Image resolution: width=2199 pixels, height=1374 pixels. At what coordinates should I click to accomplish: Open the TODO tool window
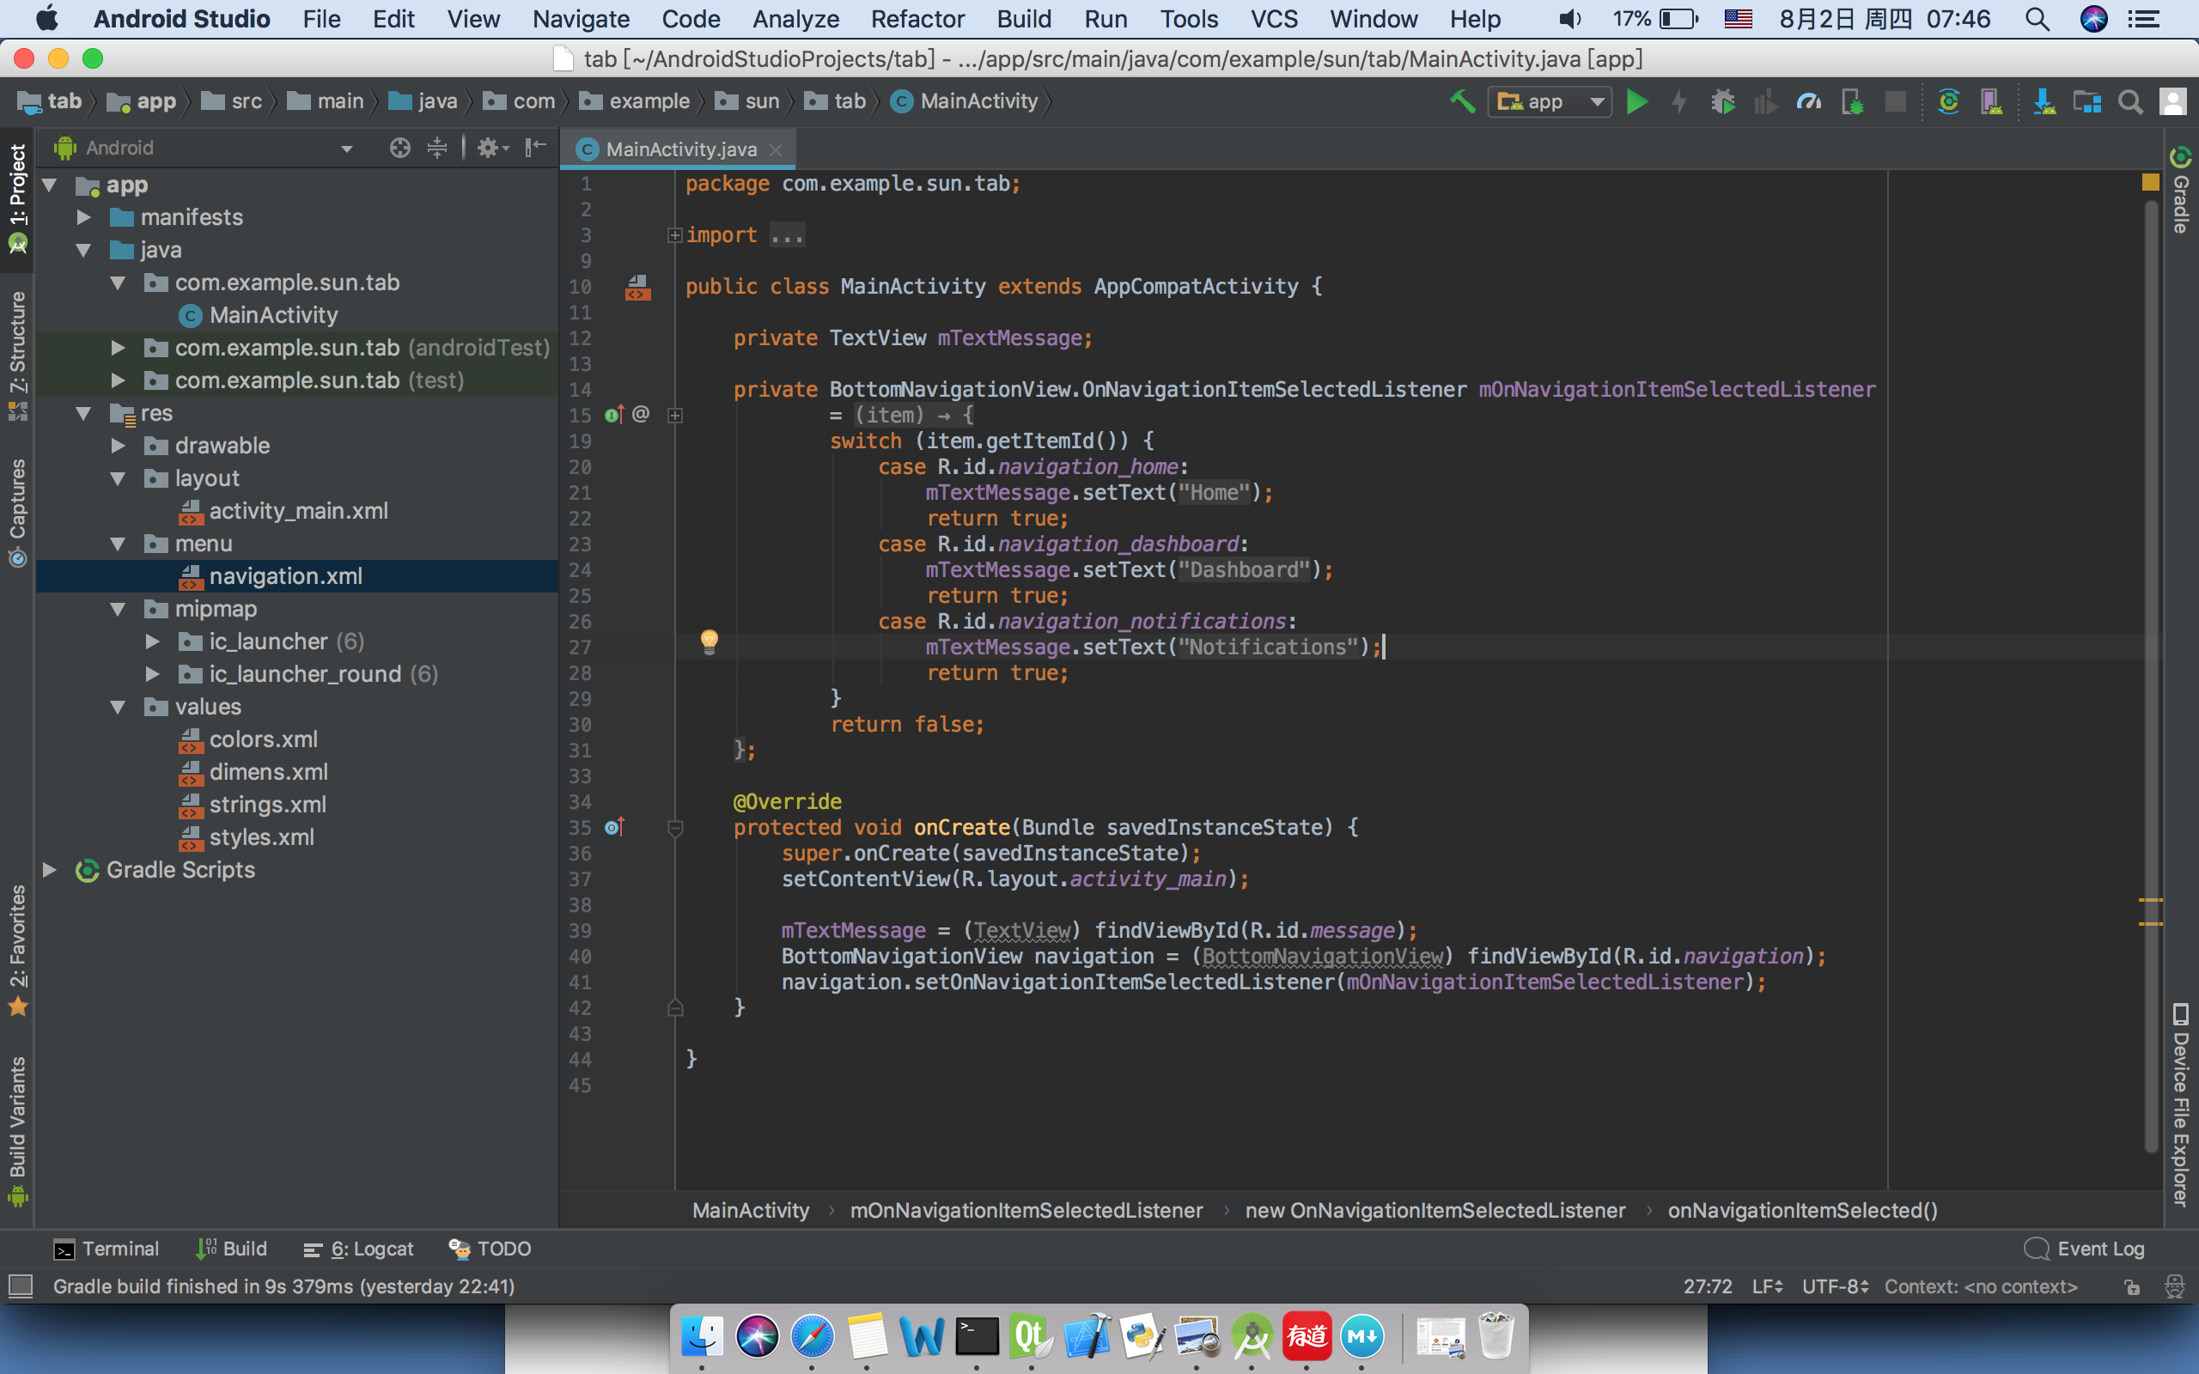tap(490, 1249)
